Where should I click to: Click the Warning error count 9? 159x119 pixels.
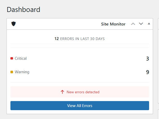147,72
